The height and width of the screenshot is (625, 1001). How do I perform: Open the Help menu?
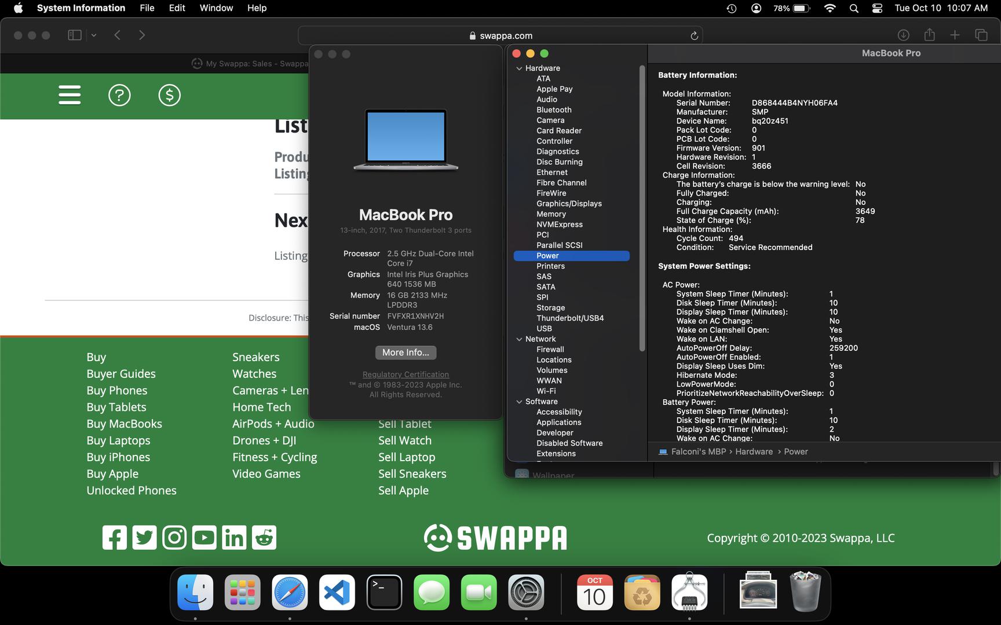257,8
